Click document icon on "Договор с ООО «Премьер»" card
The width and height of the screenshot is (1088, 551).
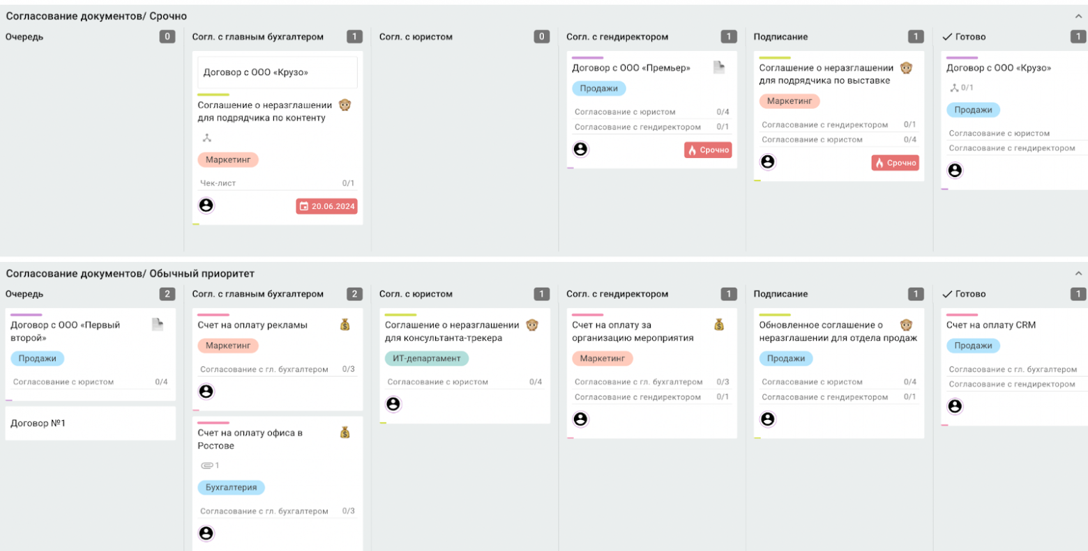(x=719, y=68)
